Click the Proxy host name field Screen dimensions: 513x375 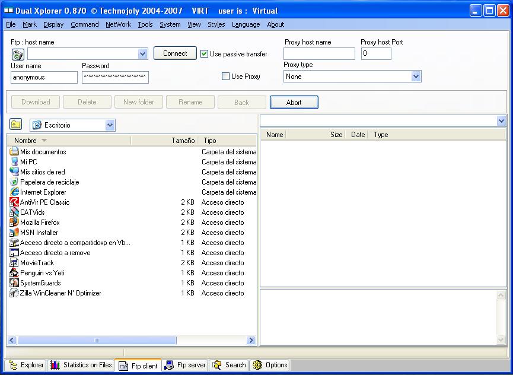coord(319,53)
